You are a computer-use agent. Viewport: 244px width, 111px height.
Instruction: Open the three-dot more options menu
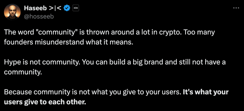(236, 8)
